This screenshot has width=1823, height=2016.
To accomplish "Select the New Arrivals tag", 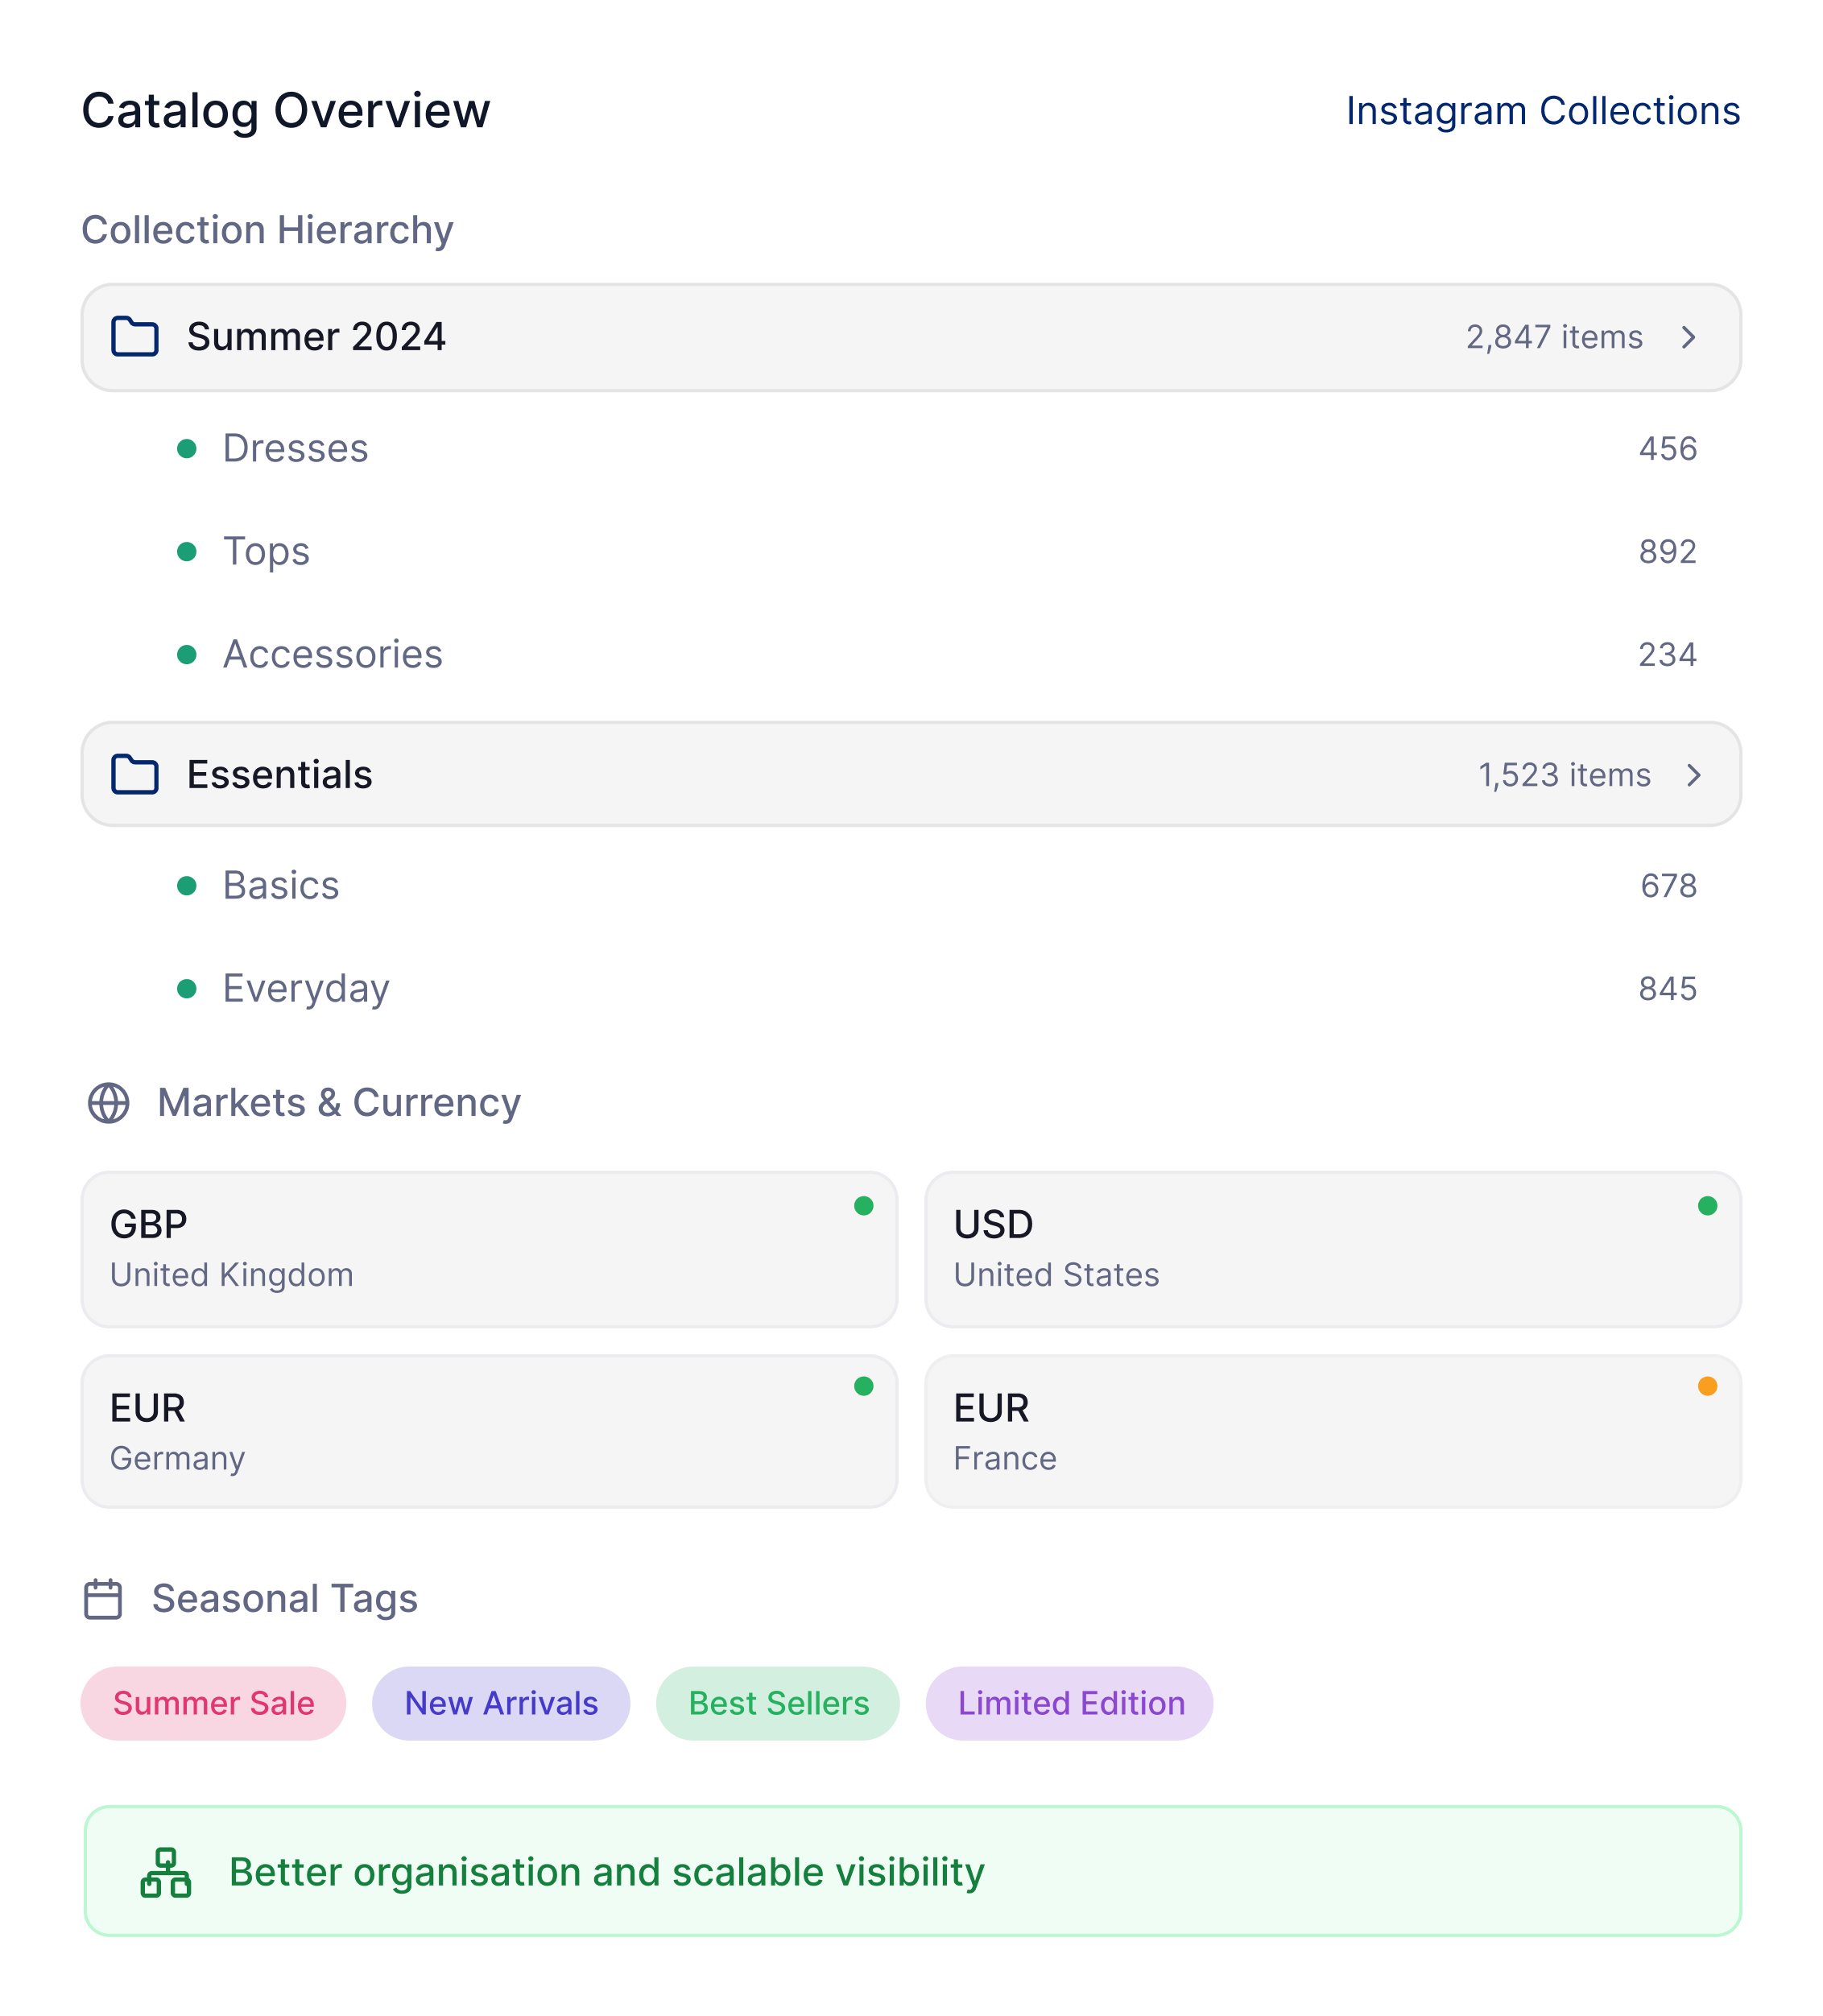I will pyautogui.click(x=501, y=1703).
